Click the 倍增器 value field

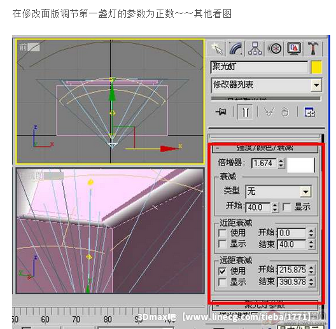[x=264, y=164]
